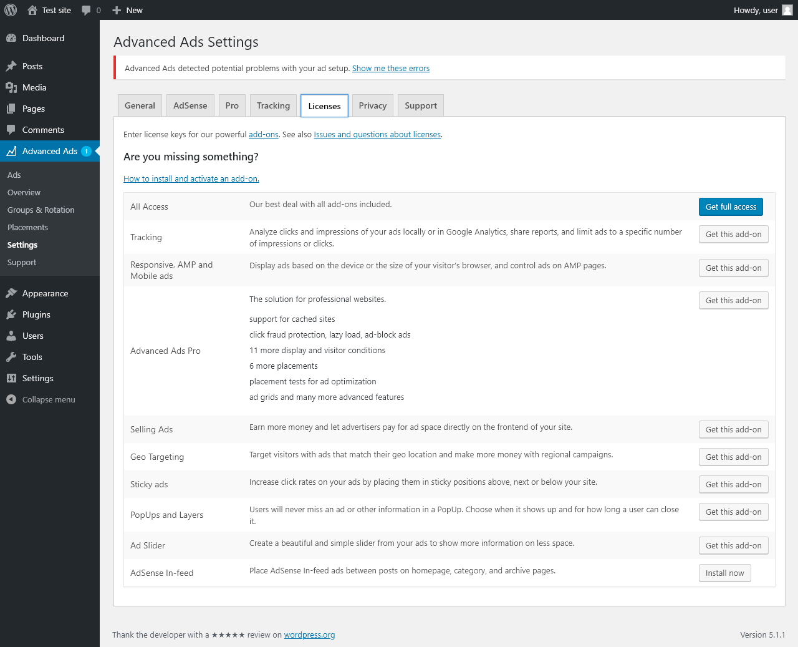Click the Posts pushpin icon
798x647 pixels.
(11, 66)
